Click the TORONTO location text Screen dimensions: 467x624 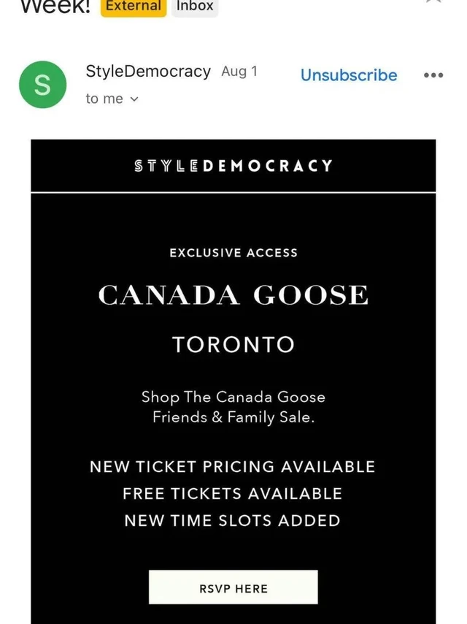tap(233, 345)
